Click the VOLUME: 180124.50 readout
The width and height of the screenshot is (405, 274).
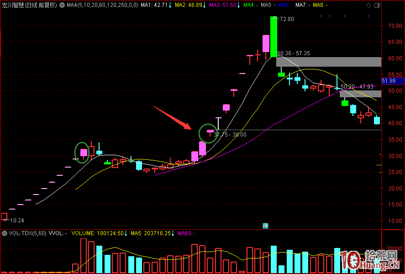pyautogui.click(x=97, y=233)
